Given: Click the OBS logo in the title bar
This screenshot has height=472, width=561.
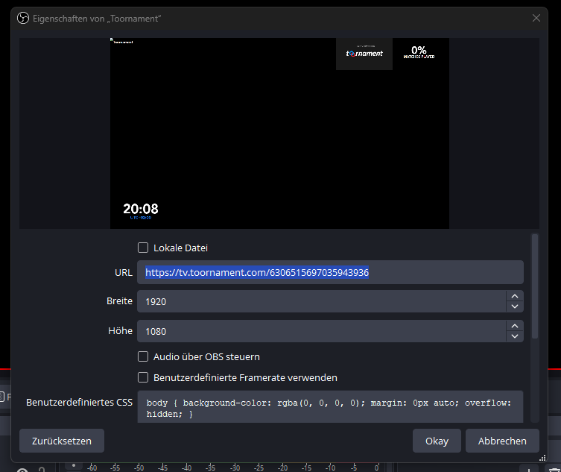Looking at the screenshot, I should tap(23, 18).
